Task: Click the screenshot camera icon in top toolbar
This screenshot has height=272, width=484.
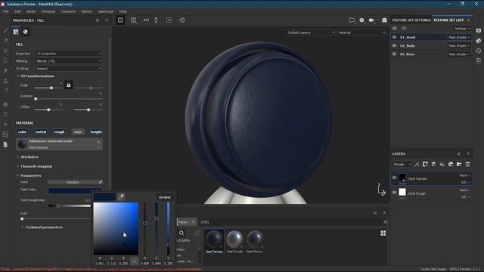Action: [384, 20]
